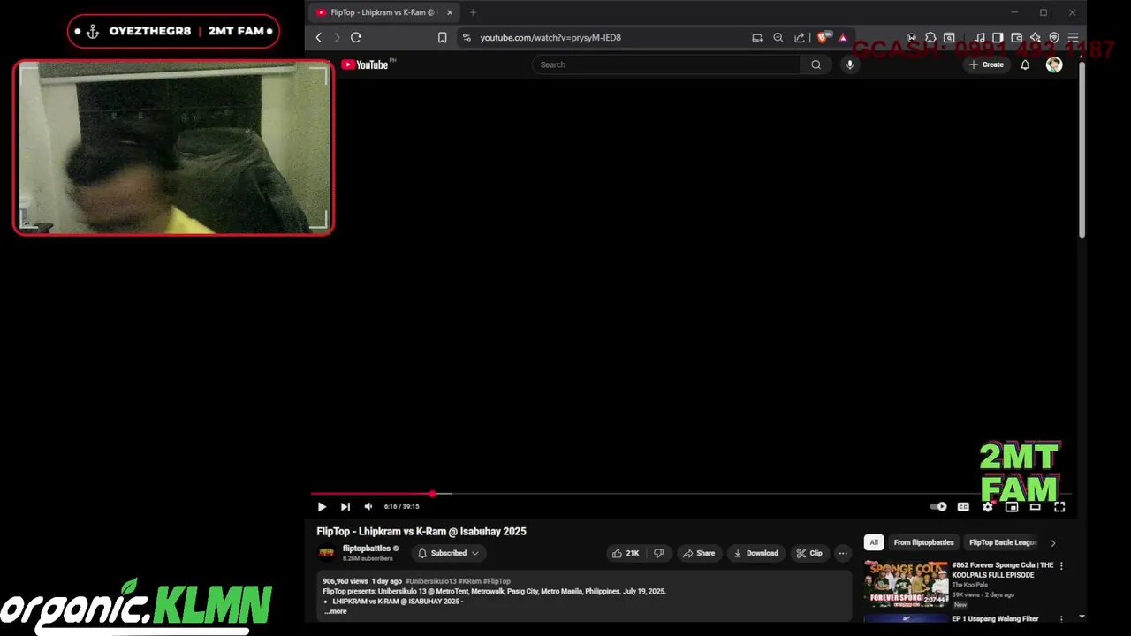The height and width of the screenshot is (636, 1131).
Task: Skip to next video in player
Action: [345, 507]
